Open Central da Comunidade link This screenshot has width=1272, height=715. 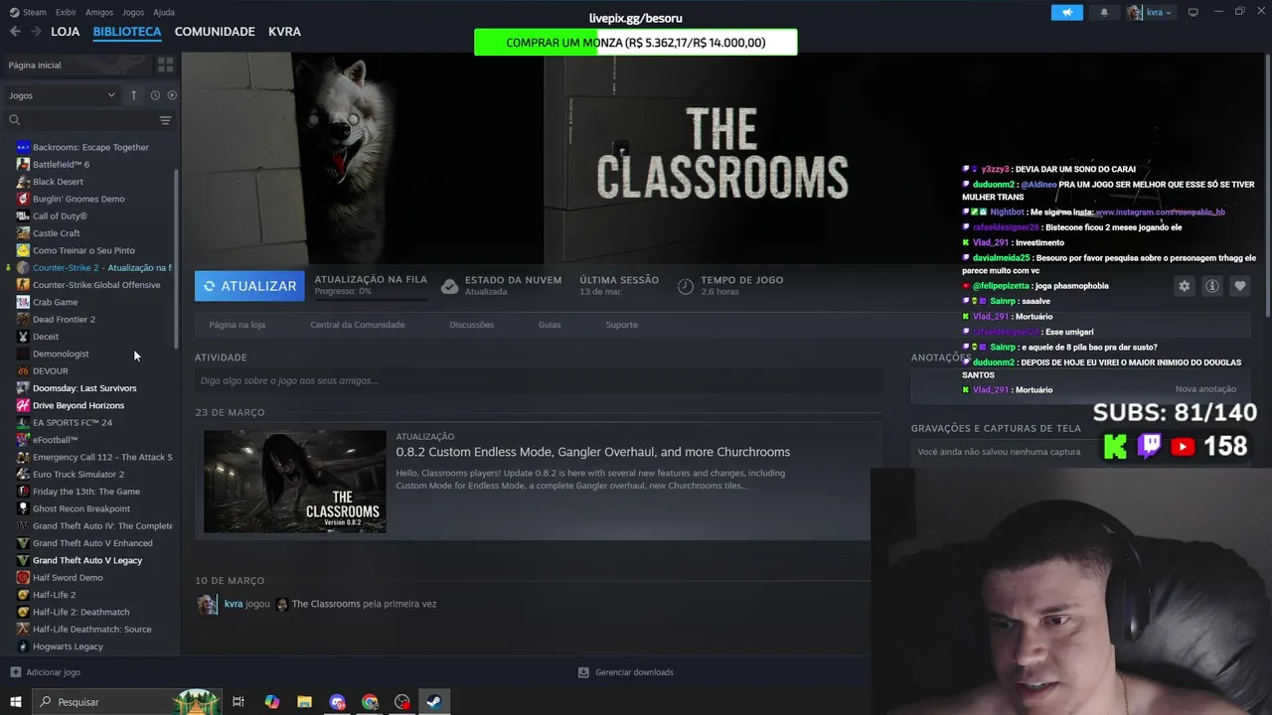(x=357, y=325)
